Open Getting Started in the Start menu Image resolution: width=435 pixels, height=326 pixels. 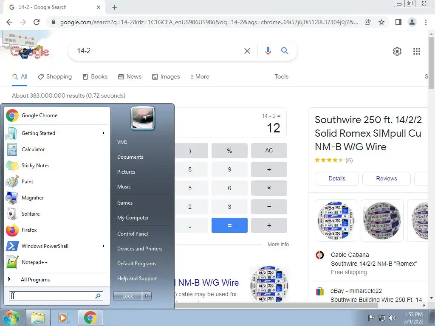[x=57, y=133]
